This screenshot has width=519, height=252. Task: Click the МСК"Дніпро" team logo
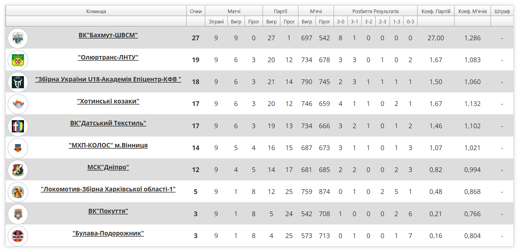(x=18, y=170)
